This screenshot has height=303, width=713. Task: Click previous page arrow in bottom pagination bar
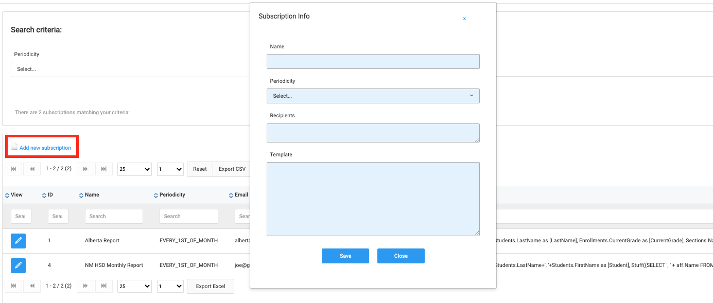32,286
